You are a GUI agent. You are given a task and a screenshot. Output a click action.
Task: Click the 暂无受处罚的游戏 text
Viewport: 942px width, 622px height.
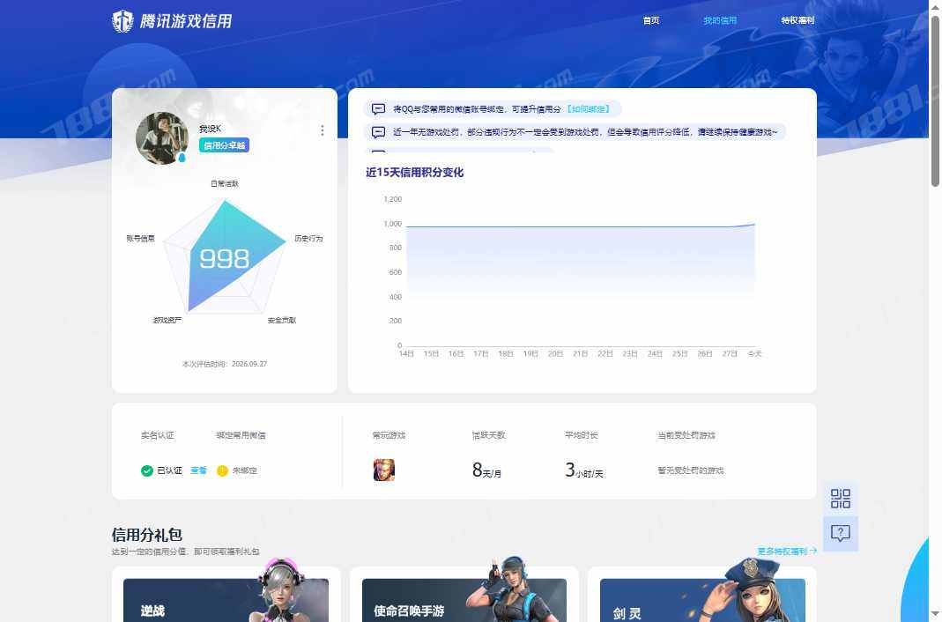[x=691, y=470]
